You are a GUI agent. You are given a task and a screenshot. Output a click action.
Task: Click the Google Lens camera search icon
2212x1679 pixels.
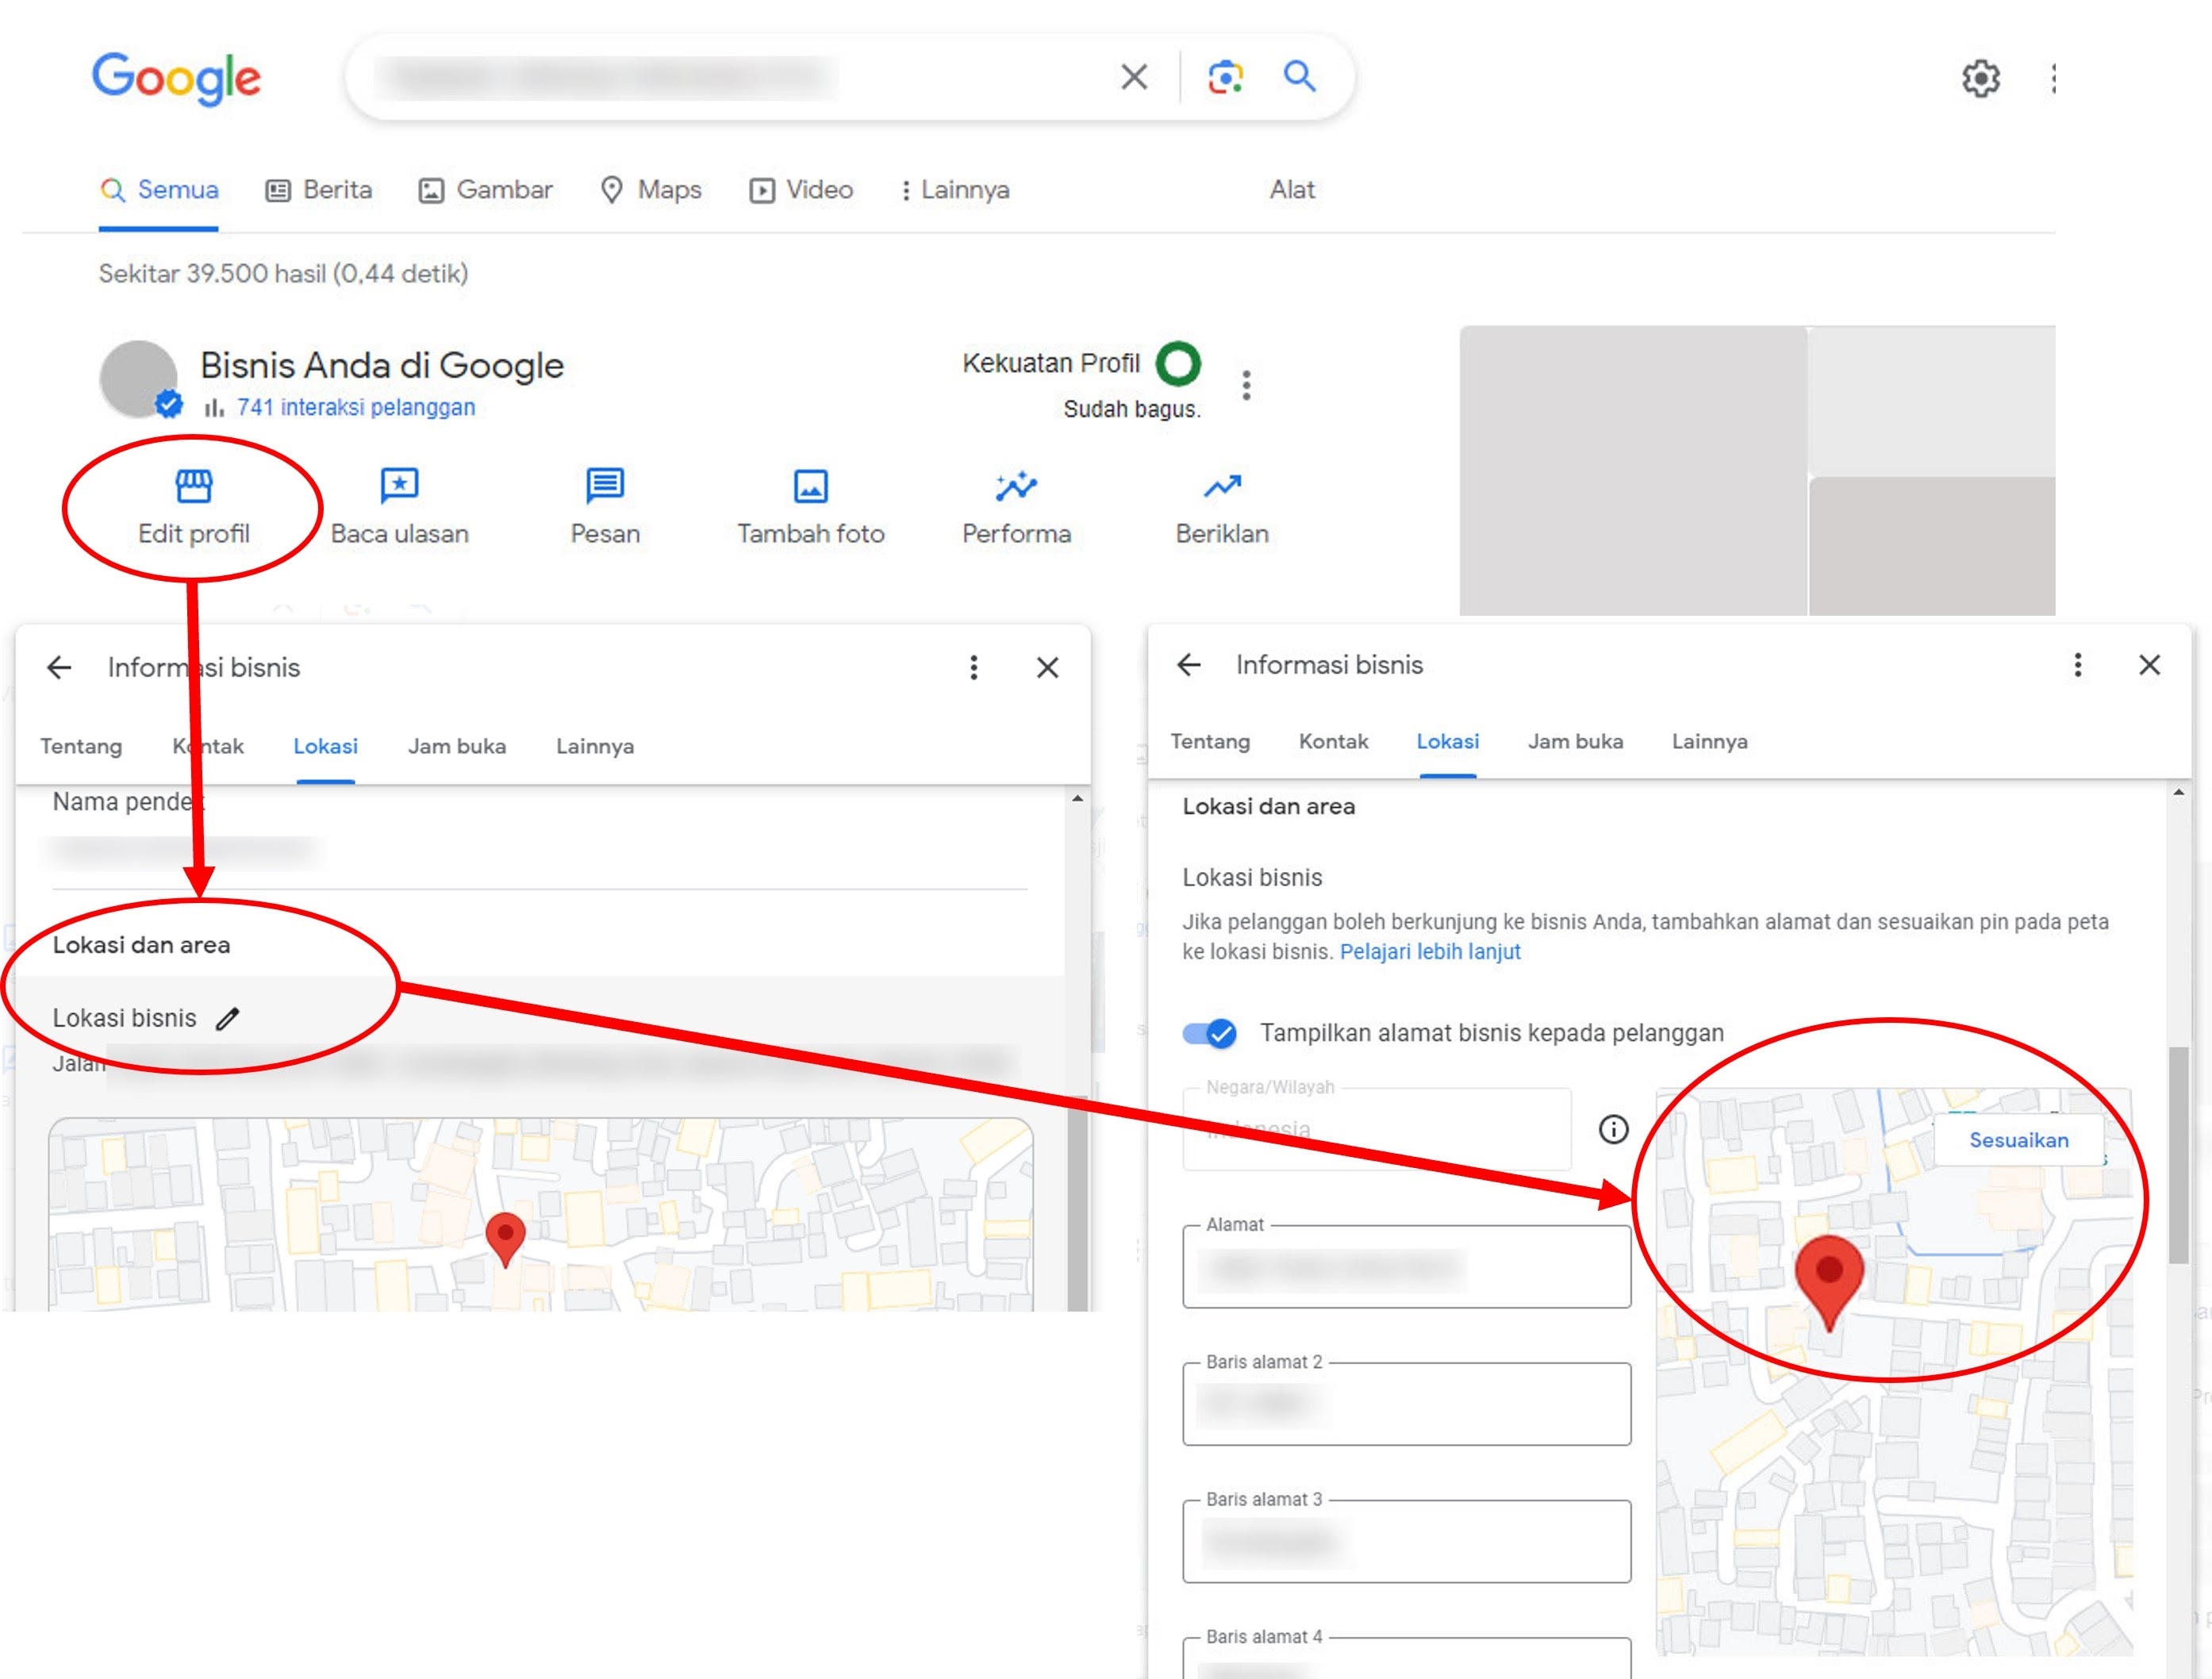(1225, 77)
